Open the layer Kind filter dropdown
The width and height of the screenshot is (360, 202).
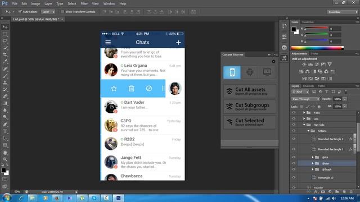(300, 92)
